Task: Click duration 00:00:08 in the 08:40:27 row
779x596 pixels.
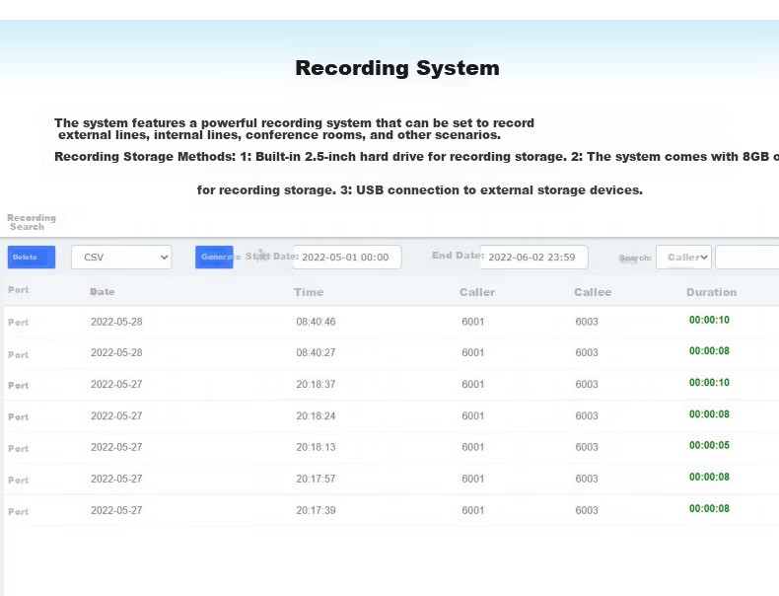Action: point(709,351)
